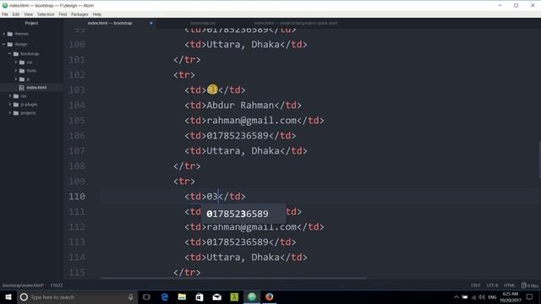The width and height of the screenshot is (541, 304).
Task: Click rahman@gmail.com on line 105
Action: (252, 120)
